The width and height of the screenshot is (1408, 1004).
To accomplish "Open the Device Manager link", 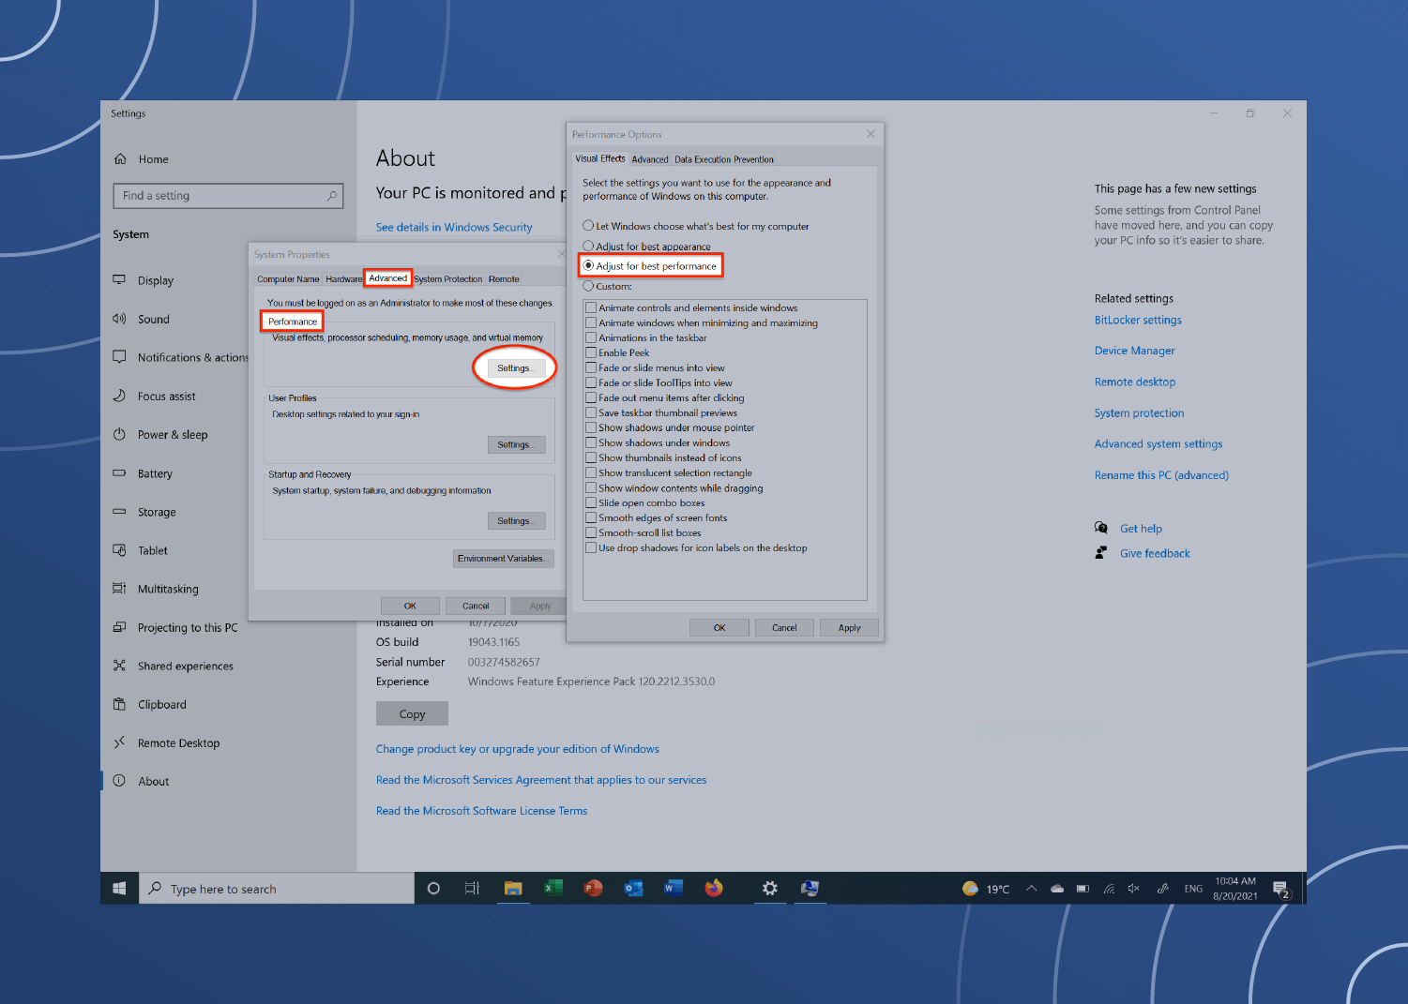I will [1134, 350].
